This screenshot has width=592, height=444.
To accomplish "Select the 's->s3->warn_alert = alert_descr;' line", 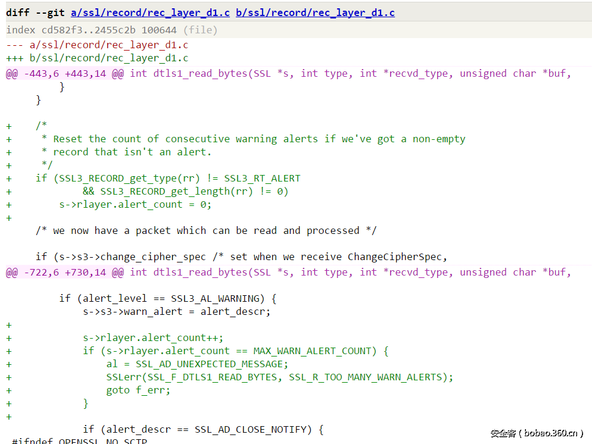I will [x=176, y=311].
